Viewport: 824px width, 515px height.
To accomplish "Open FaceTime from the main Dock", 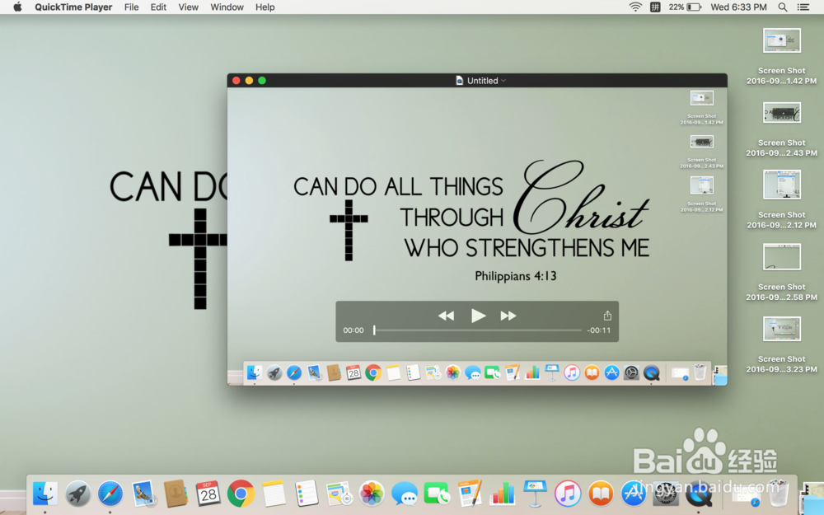I will 437,494.
